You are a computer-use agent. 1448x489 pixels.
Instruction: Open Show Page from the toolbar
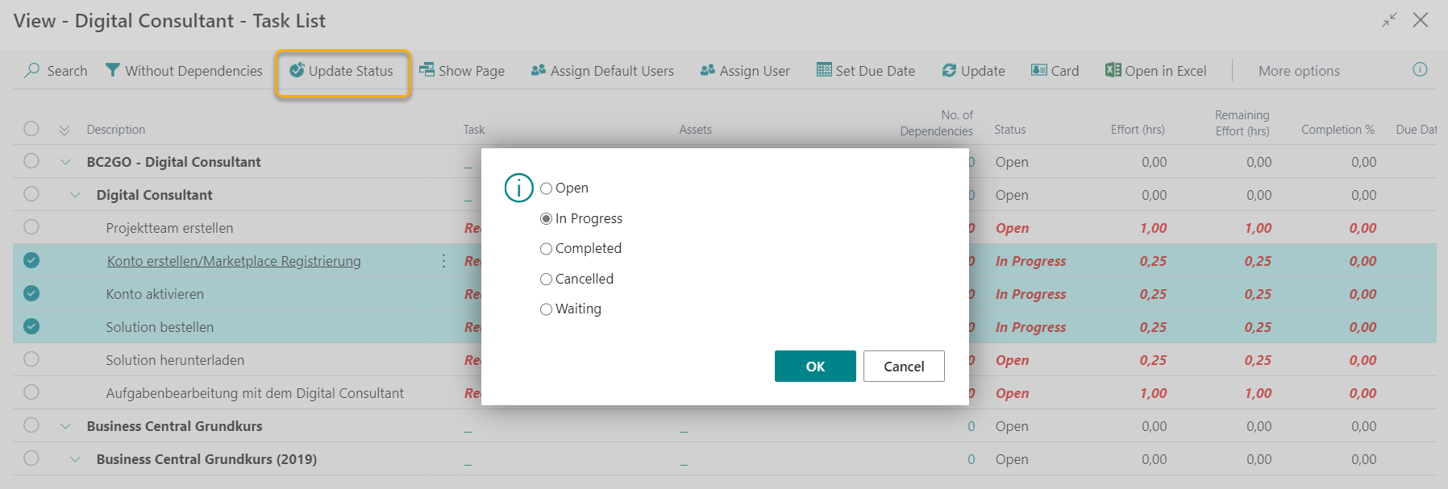461,71
